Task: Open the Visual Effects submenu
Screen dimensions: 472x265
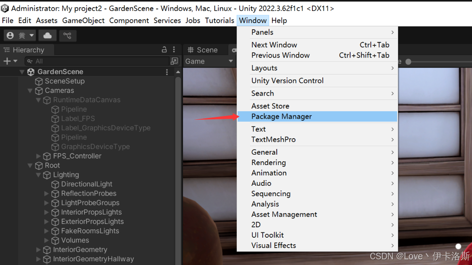Action: tap(317, 245)
